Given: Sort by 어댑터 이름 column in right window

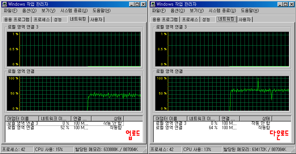Looking at the screenshot, I should coord(170,119).
